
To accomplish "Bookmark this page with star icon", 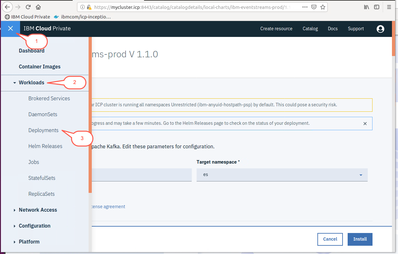I will coord(323,7).
